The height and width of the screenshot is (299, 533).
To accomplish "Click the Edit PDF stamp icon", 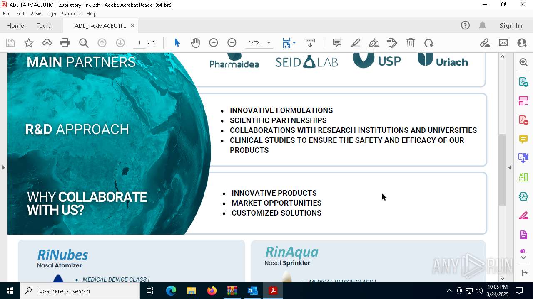I will [392, 43].
